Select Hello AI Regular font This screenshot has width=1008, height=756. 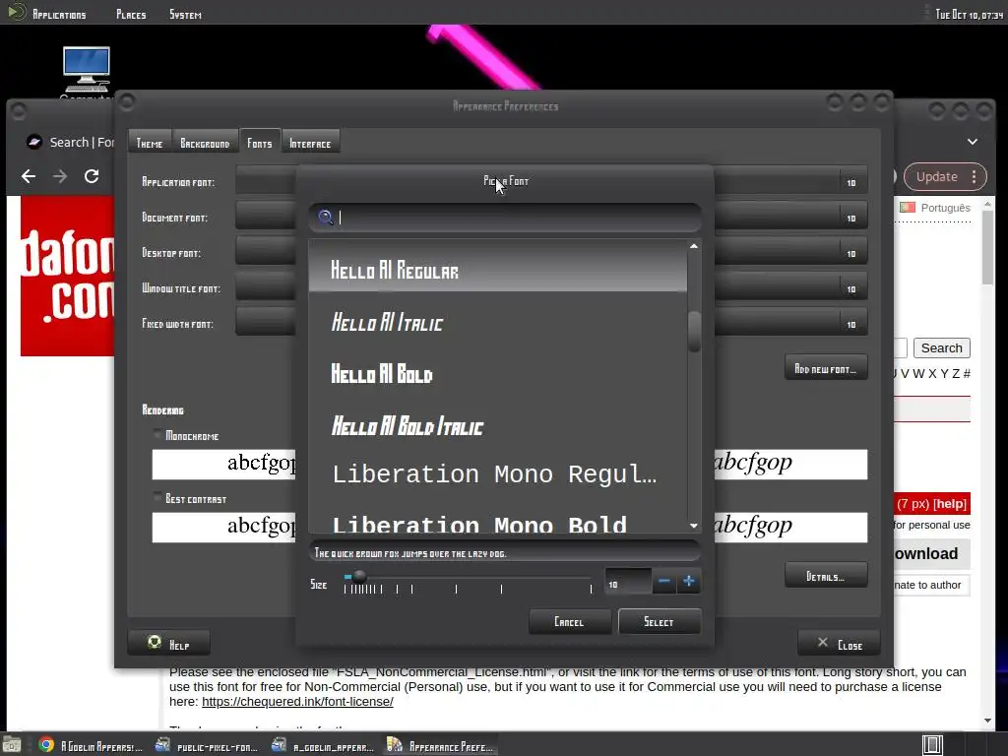click(x=497, y=271)
